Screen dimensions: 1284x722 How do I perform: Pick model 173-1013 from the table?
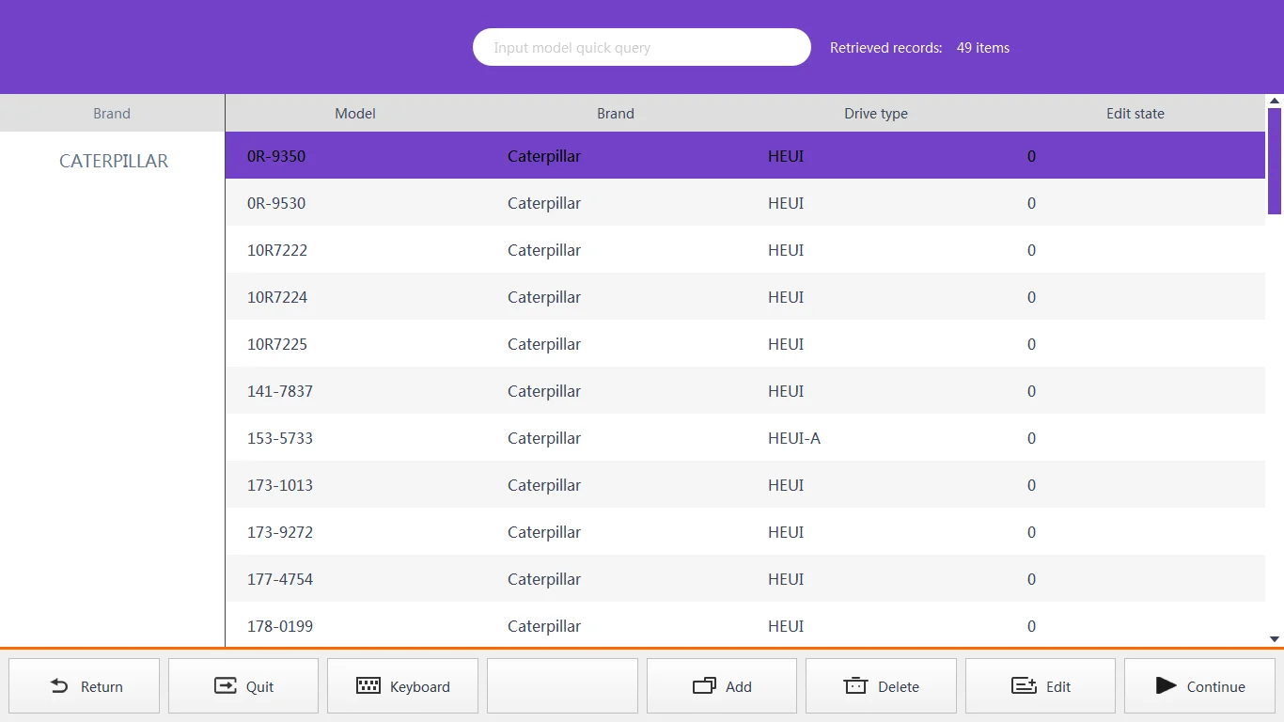point(745,485)
